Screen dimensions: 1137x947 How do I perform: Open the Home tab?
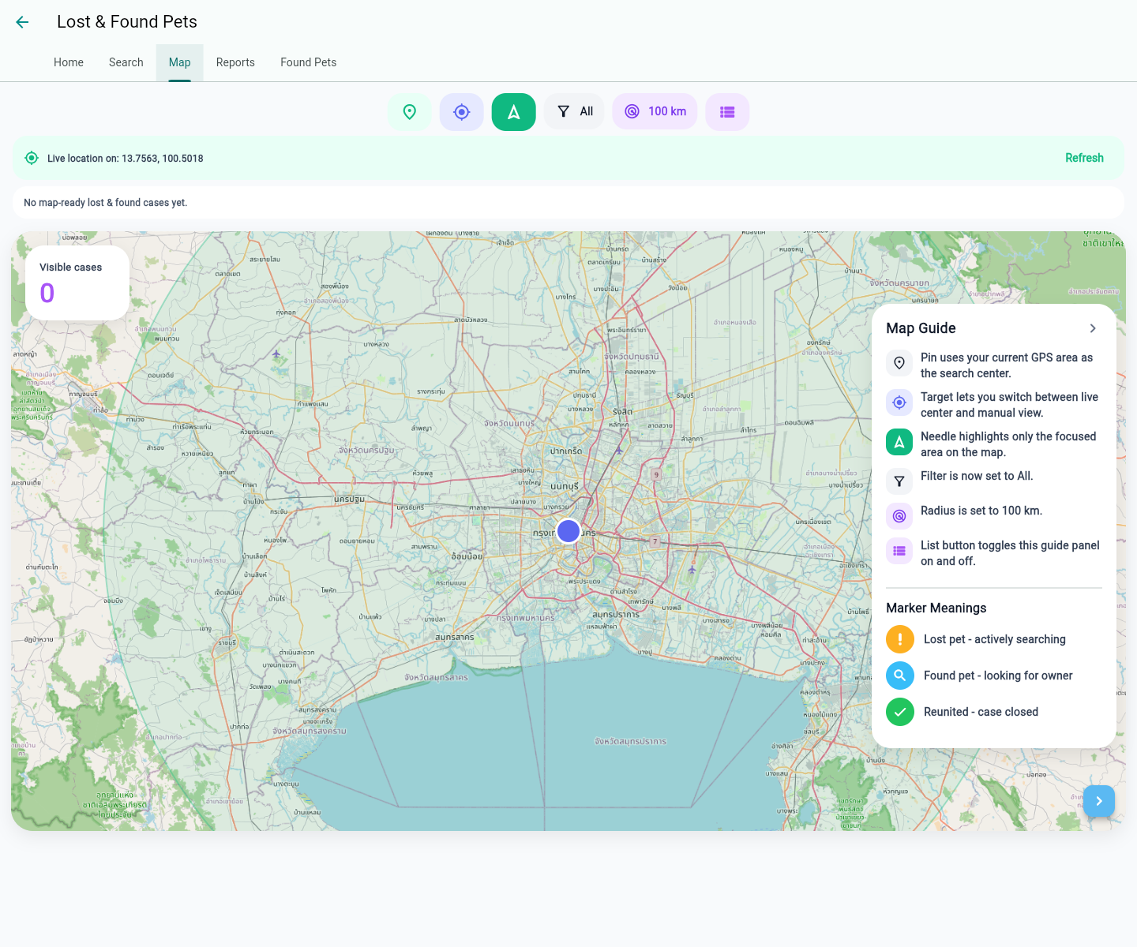coord(69,62)
